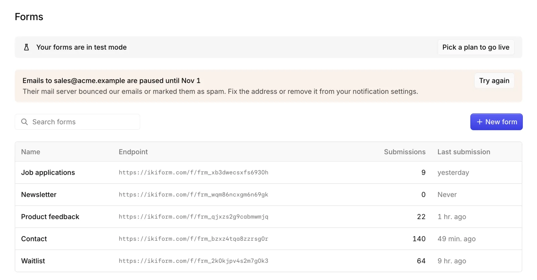Click the Forms page heading
This screenshot has height=280, width=537.
(x=29, y=17)
